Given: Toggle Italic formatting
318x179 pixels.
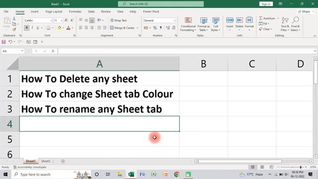Looking at the screenshot, I should click(x=32, y=28).
